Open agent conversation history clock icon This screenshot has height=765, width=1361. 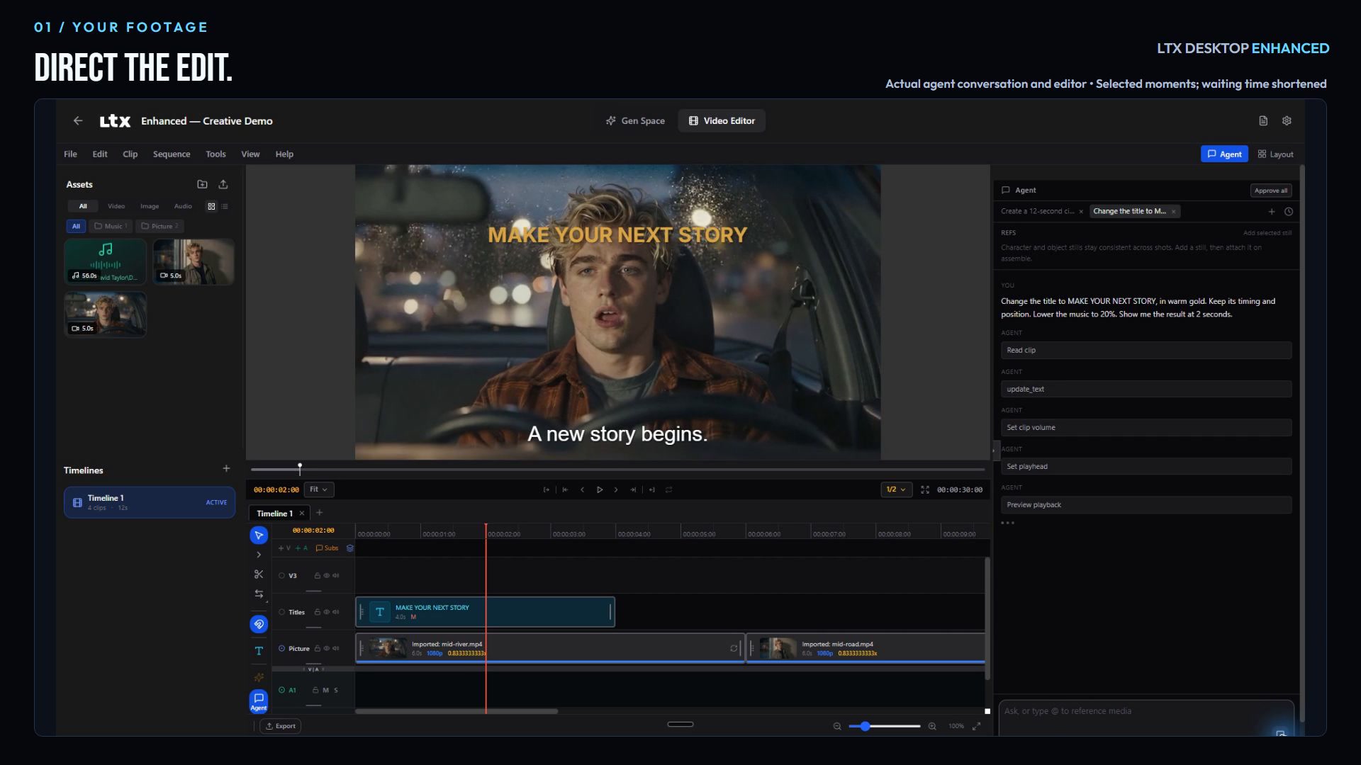click(1289, 212)
